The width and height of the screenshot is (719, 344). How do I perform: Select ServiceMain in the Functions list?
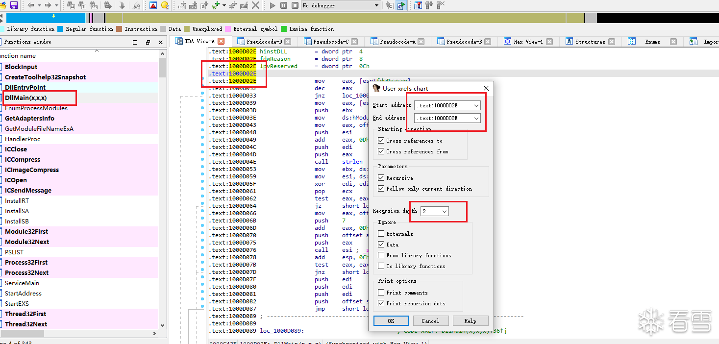pos(22,283)
